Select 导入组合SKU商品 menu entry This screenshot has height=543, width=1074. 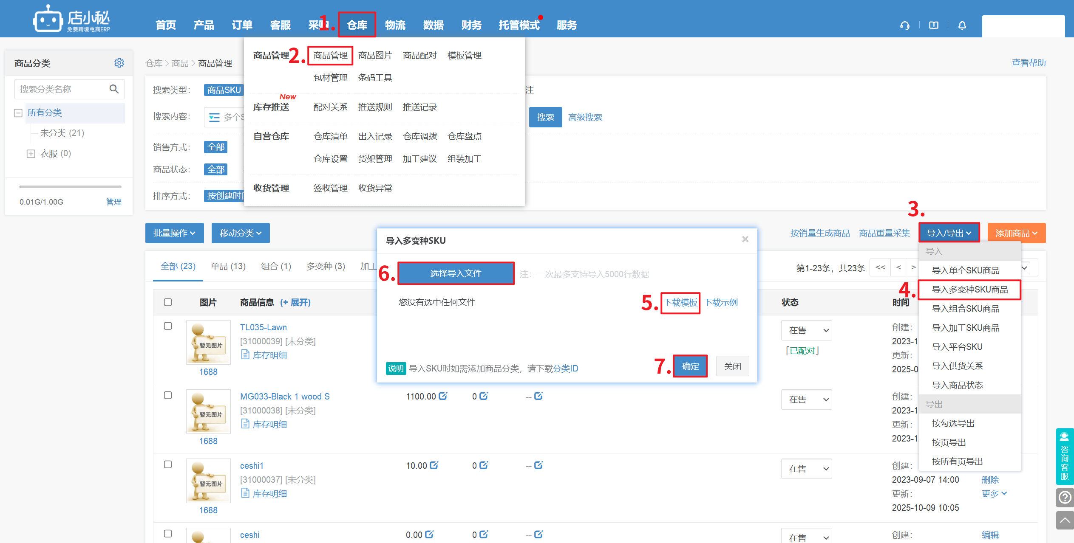(965, 309)
